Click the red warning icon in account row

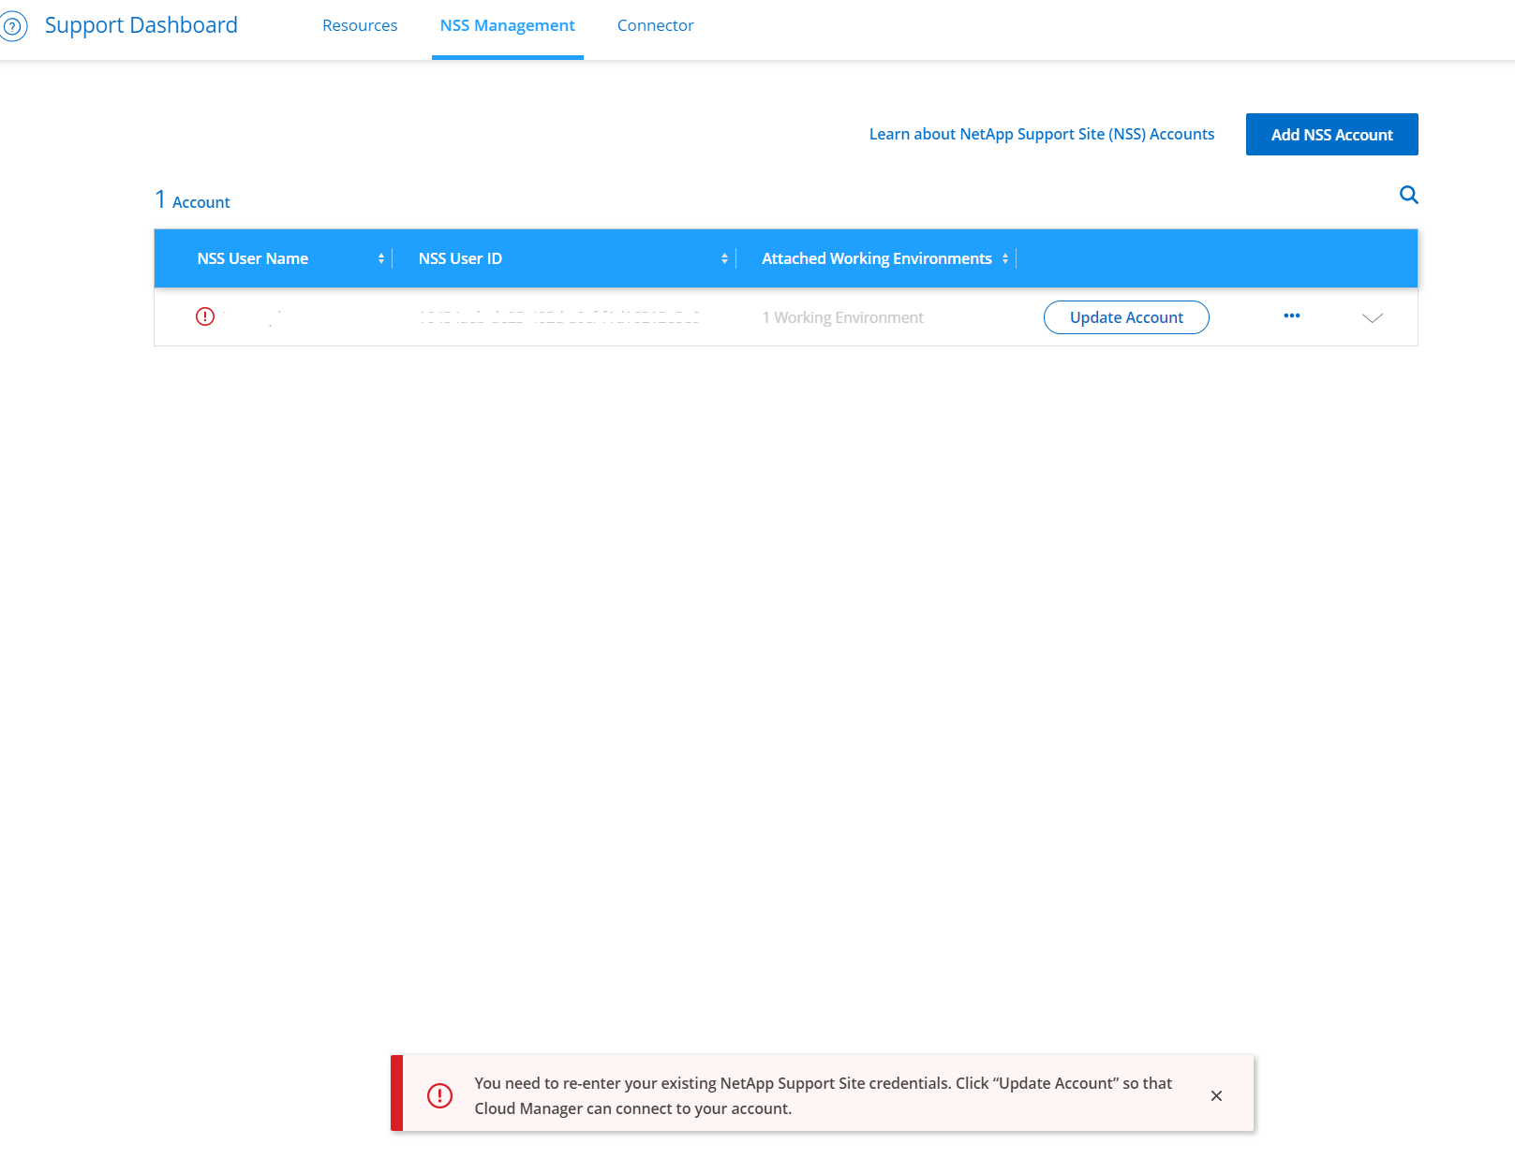[205, 316]
